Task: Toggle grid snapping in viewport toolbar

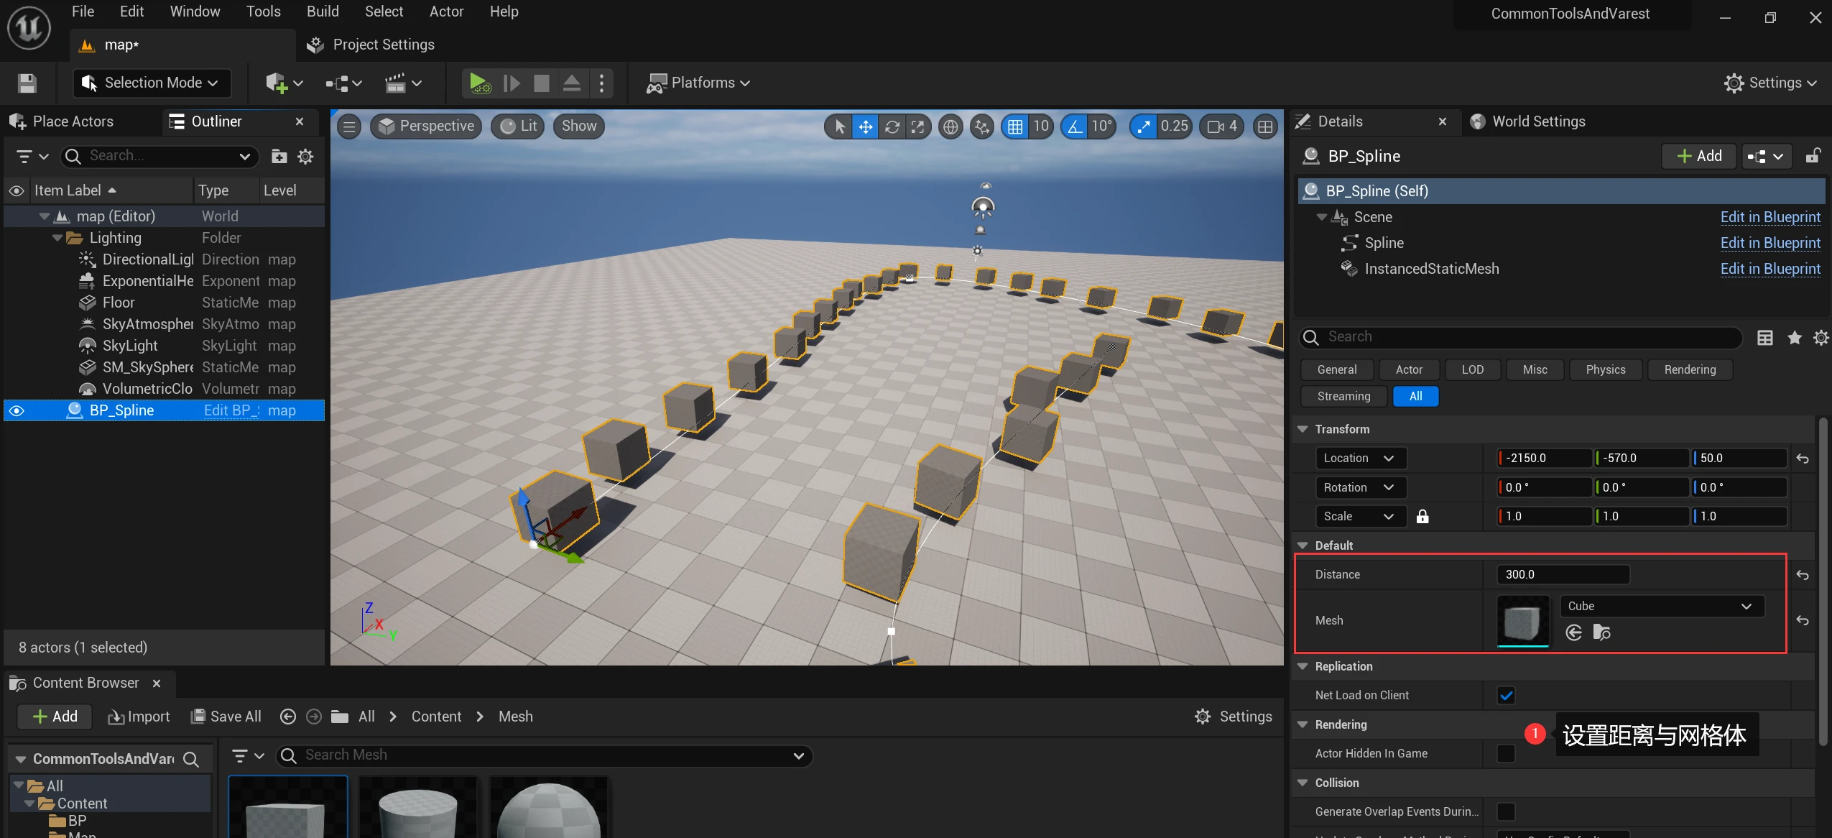Action: (1015, 127)
